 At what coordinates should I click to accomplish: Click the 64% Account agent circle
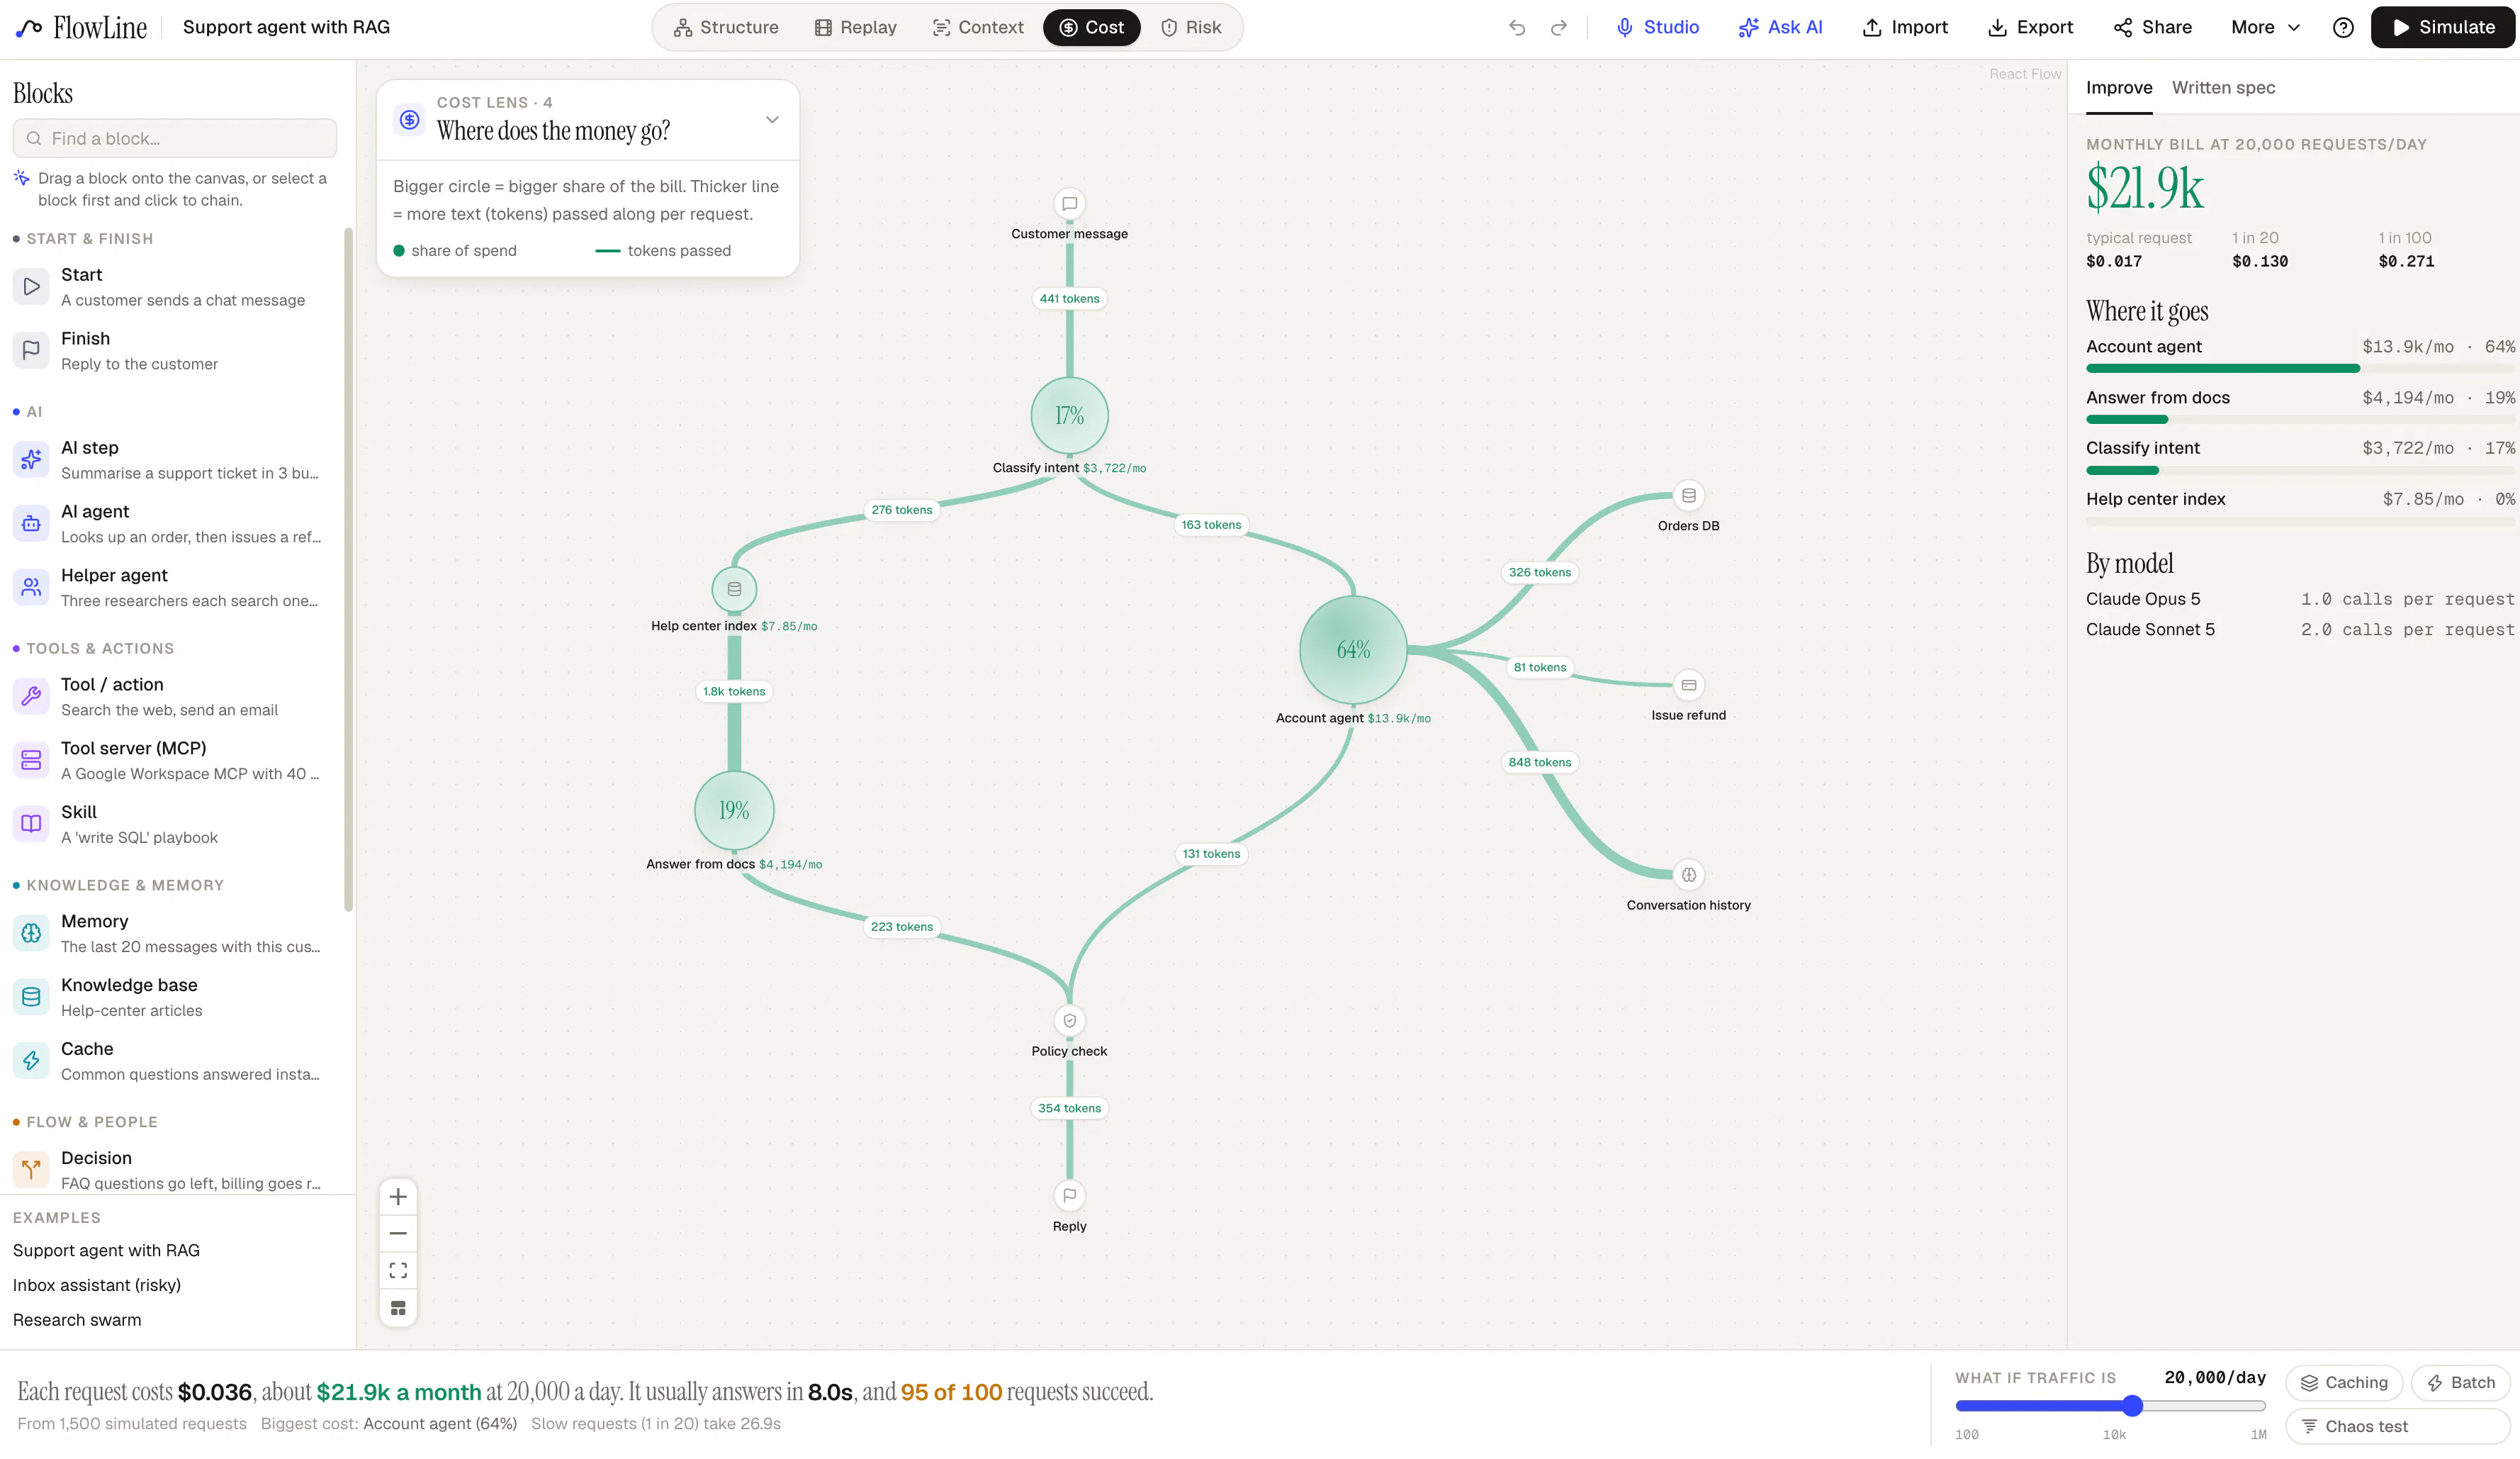coord(1353,649)
